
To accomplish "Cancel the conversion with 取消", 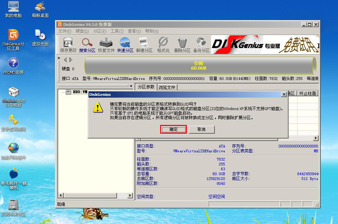I will coord(202,129).
